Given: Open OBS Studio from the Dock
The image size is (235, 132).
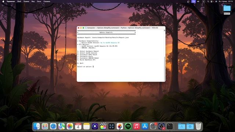Looking at the screenshot, I should [x=162, y=126].
